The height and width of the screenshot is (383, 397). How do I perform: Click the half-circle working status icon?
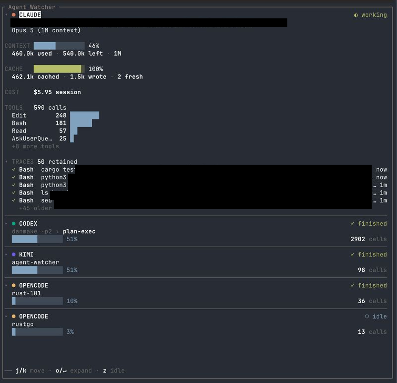[356, 15]
